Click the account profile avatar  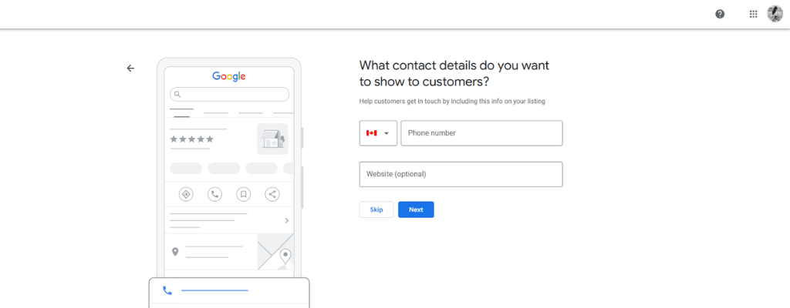tap(775, 14)
